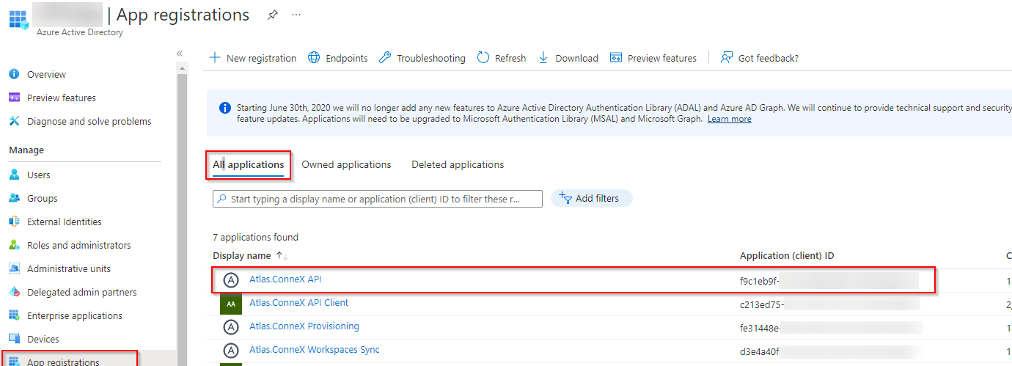The width and height of the screenshot is (1012, 366).
Task: Click Diagnose and solve problems tools icon
Action: click(x=14, y=121)
